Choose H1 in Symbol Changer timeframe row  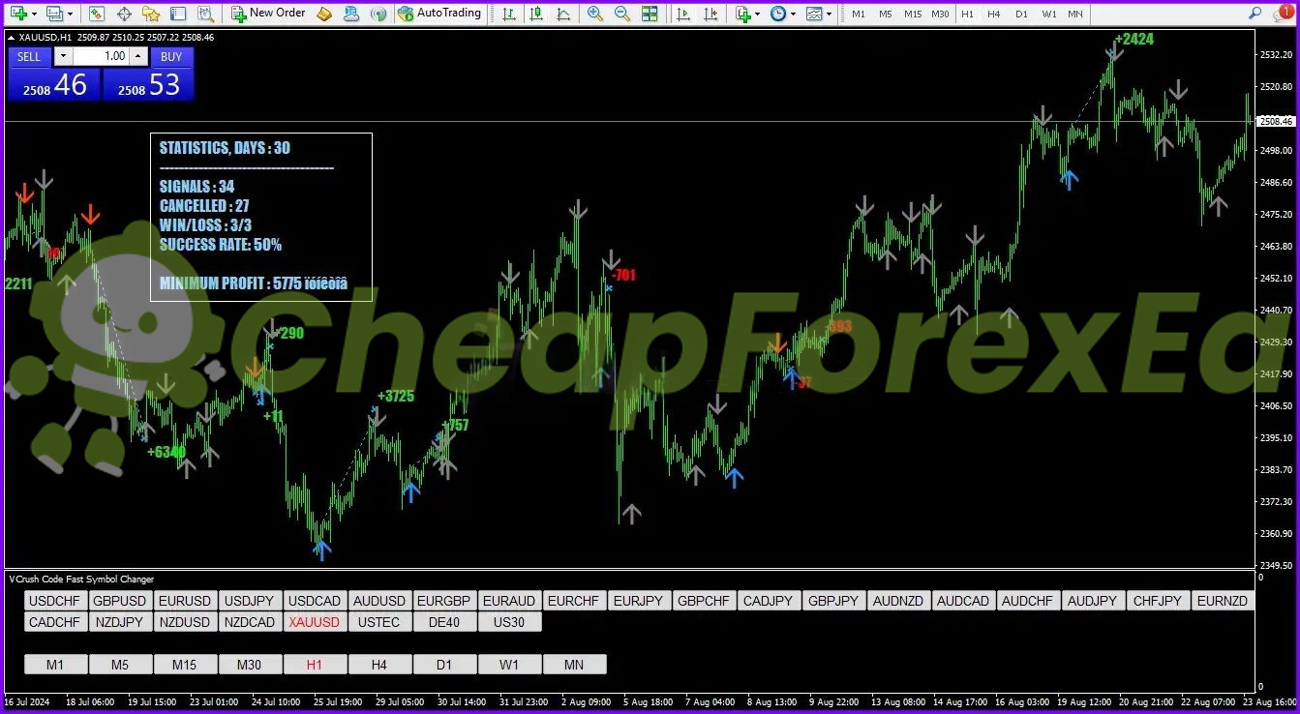point(315,665)
